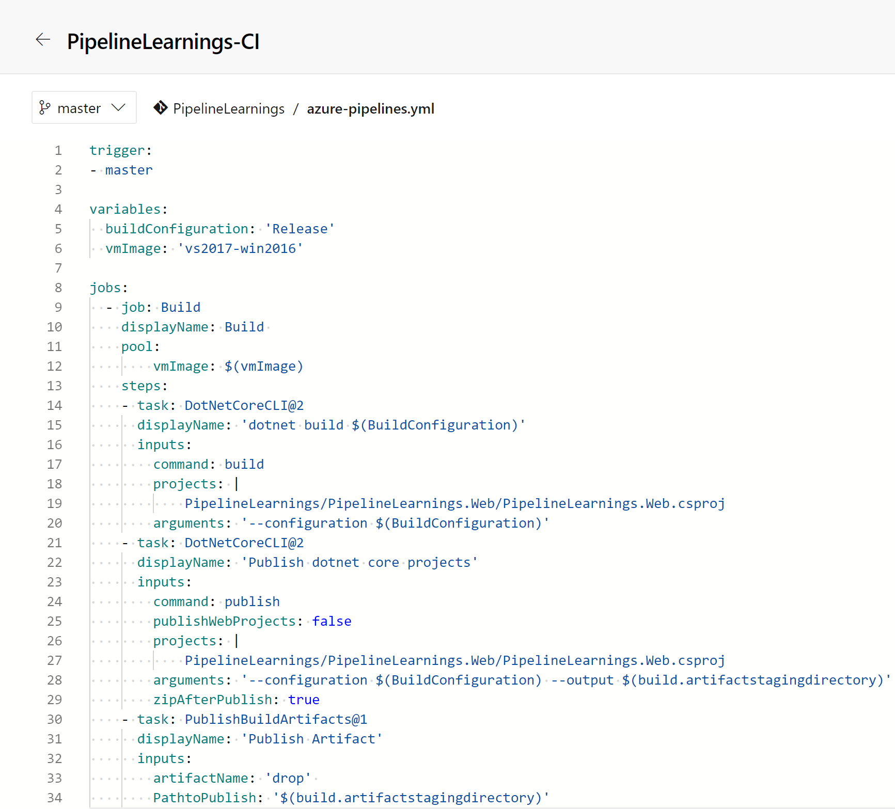Click the true value for zipAfterPublish

click(304, 700)
